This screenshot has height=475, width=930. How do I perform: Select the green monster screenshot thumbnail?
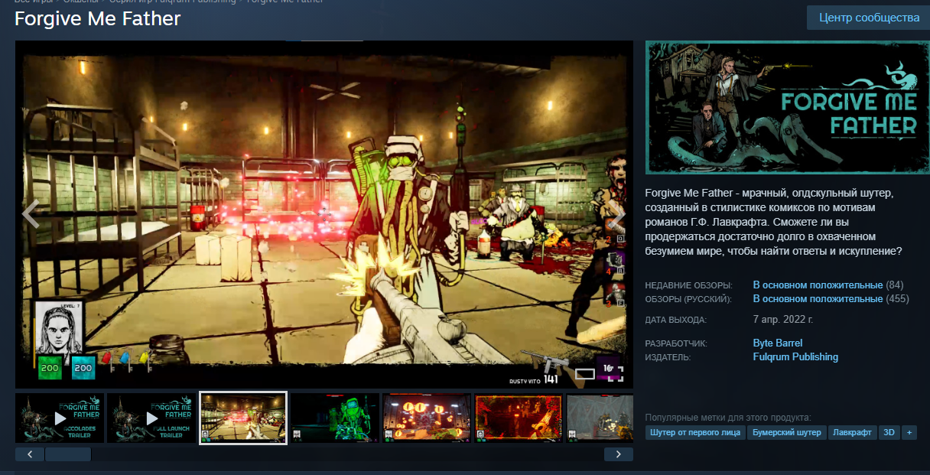pos(335,418)
